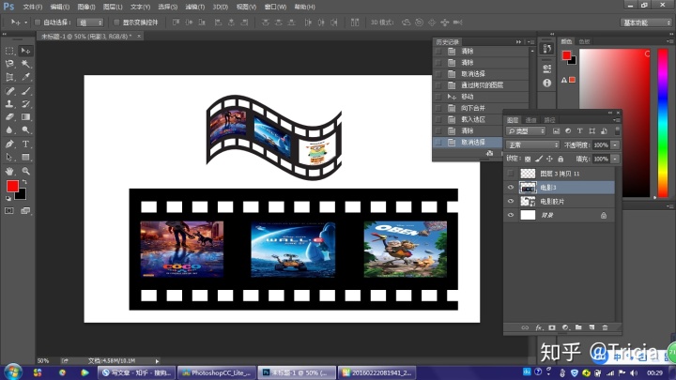
Task: Switch to the 路径 tab
Action: [x=549, y=120]
